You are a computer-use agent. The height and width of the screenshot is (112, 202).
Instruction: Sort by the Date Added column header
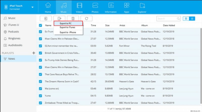tap(169, 25)
